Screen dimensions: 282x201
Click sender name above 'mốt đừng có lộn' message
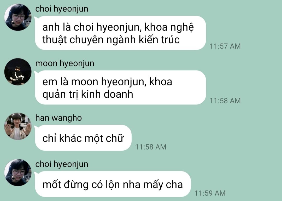coord(62,164)
